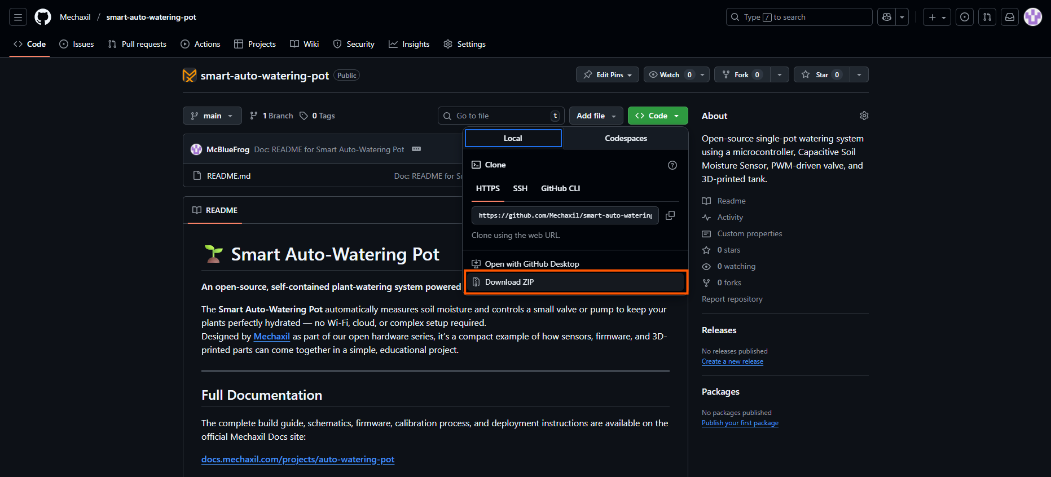Viewport: 1051px width, 477px height.
Task: Switch to the Issues tab
Action: pyautogui.click(x=77, y=44)
